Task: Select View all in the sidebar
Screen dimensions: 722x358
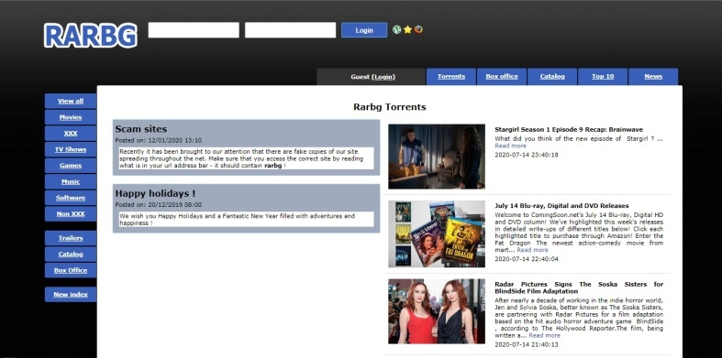Action: [71, 101]
